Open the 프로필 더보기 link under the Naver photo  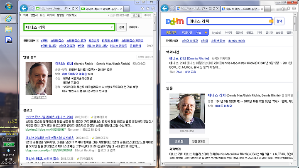click(x=39, y=97)
